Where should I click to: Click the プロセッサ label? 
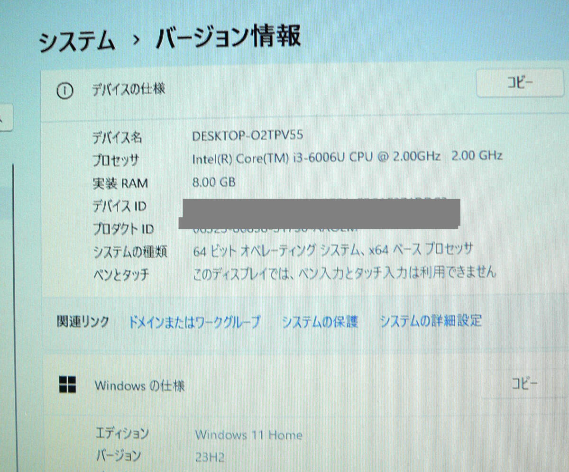coord(115,161)
